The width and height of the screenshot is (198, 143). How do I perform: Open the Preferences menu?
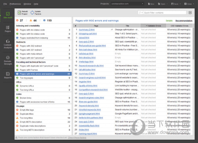[x=15, y=4]
